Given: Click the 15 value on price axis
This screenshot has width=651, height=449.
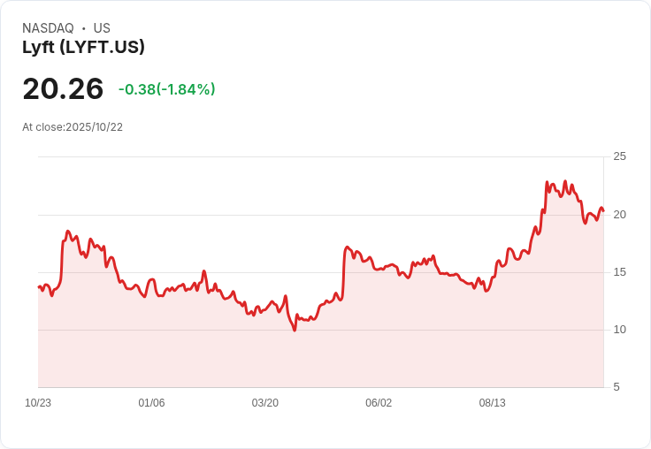Looking at the screenshot, I should (619, 272).
